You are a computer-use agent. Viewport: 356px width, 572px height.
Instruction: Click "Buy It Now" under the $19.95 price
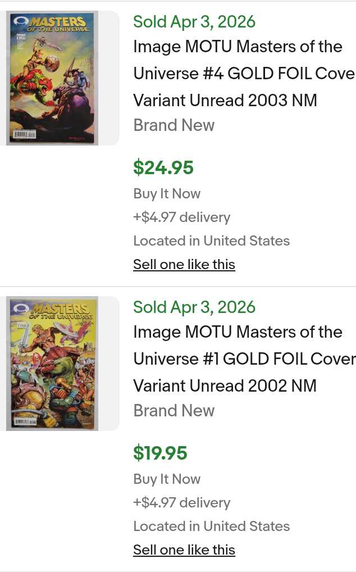(x=167, y=479)
